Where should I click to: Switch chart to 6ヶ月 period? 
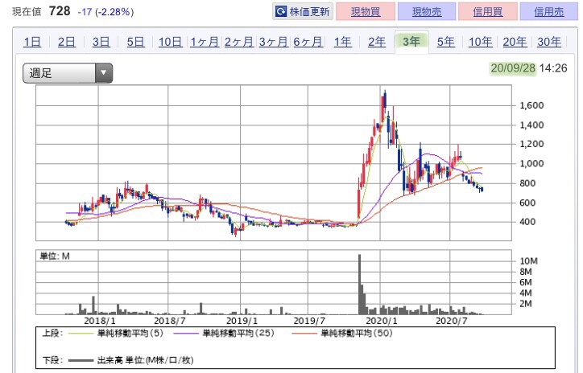(308, 42)
